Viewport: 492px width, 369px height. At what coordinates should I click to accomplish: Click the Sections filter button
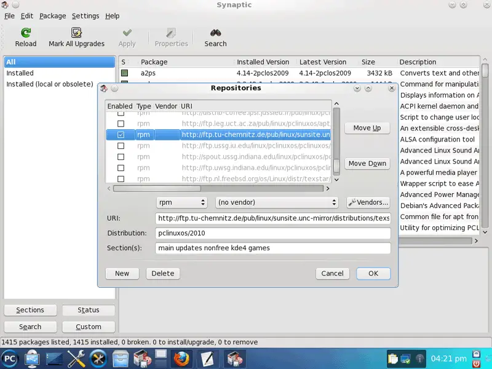(x=30, y=310)
